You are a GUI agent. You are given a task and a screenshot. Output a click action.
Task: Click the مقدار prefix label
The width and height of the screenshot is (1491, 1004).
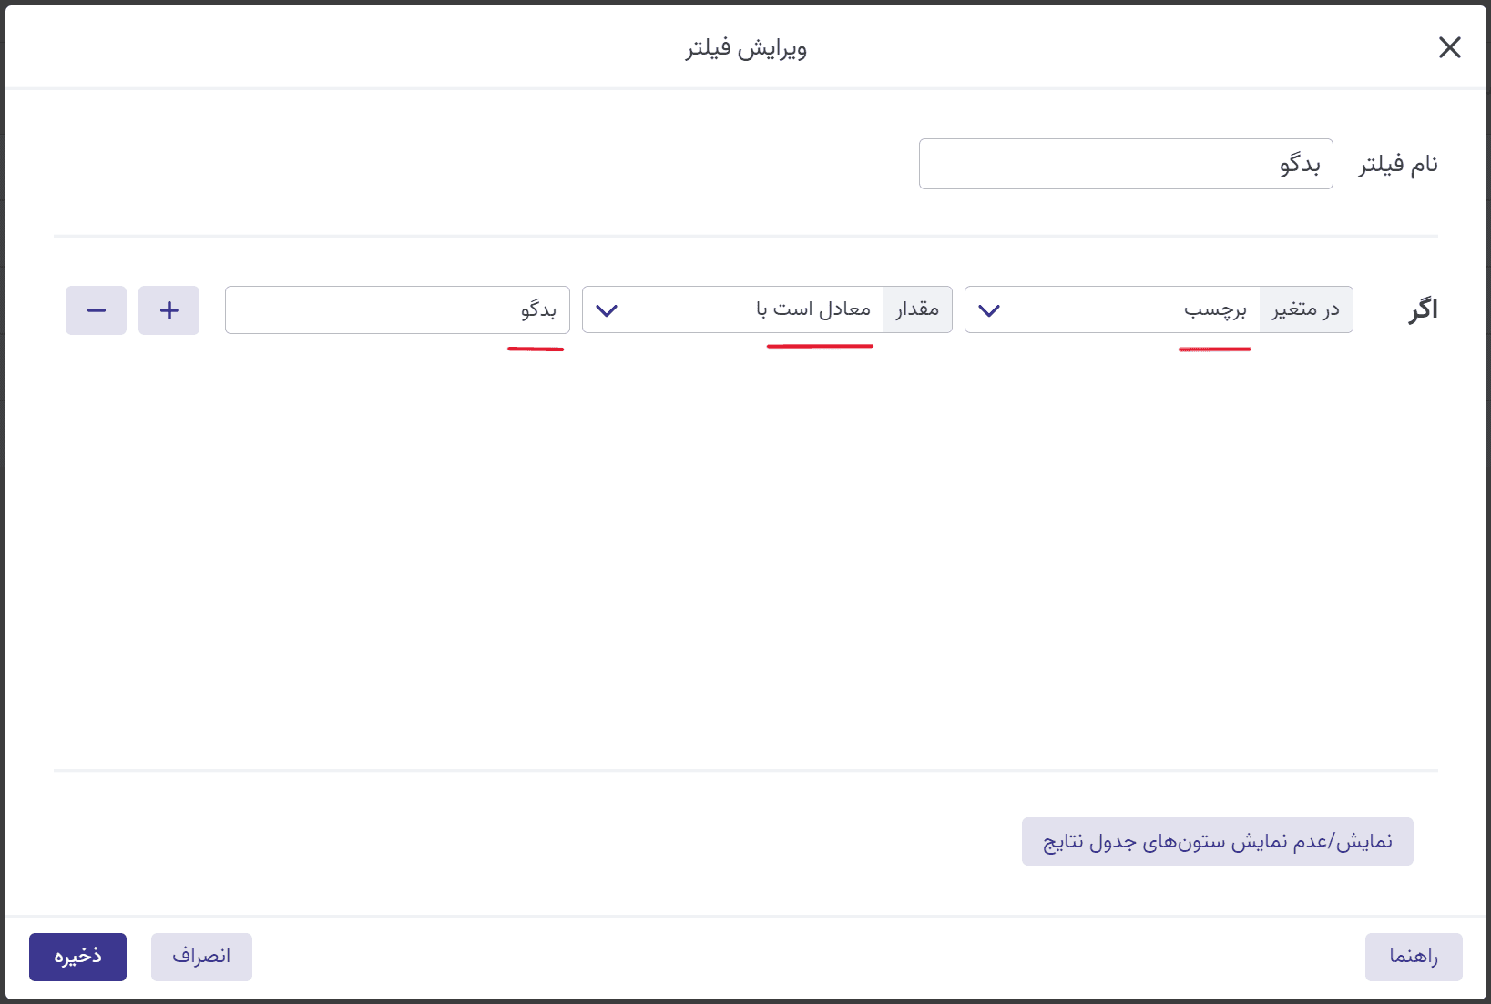click(917, 310)
